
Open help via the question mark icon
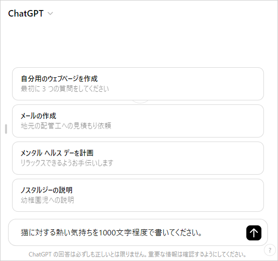269,250
